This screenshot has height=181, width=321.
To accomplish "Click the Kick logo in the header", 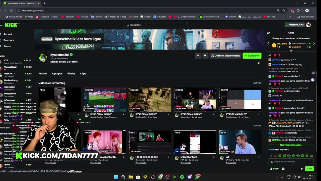I will [12, 25].
